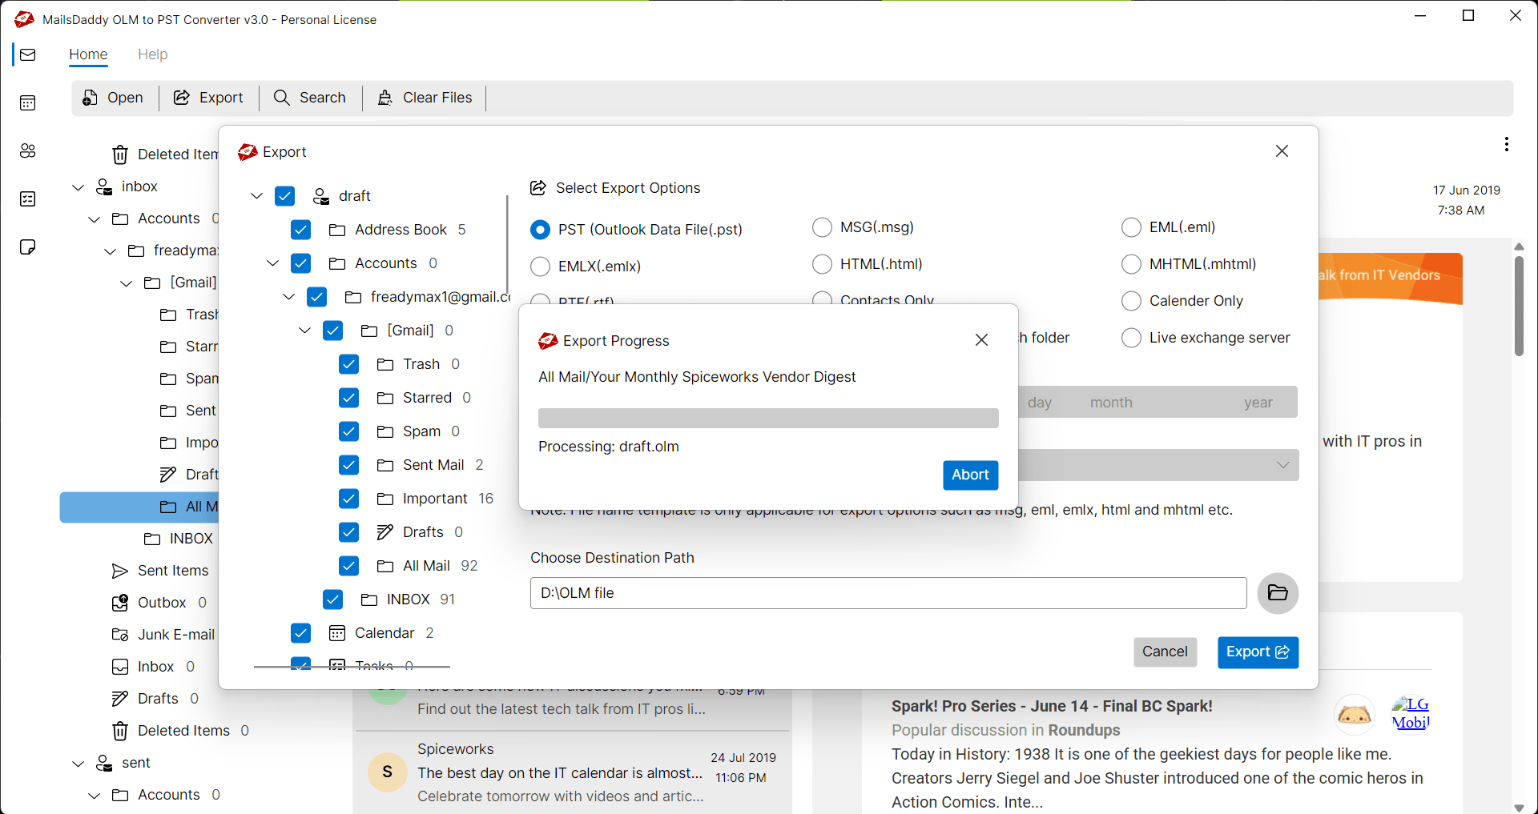This screenshot has width=1538, height=814.
Task: Open the Mail view in the left sidebar
Action: click(x=28, y=54)
